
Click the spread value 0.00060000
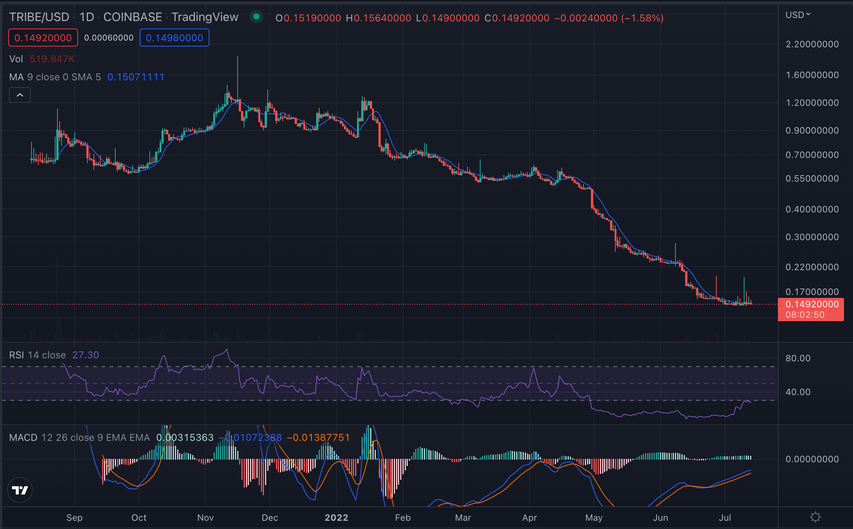point(109,38)
